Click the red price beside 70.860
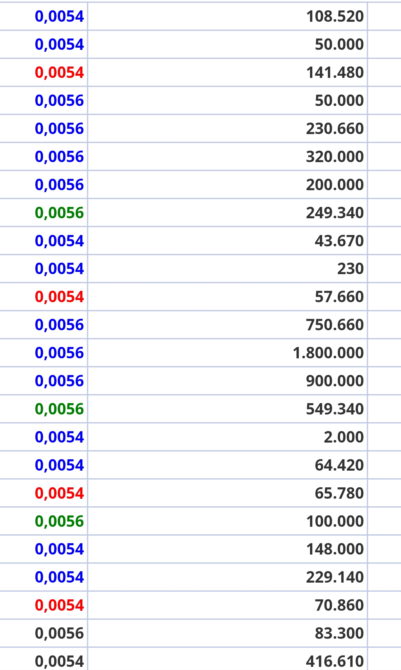The width and height of the screenshot is (401, 670). [x=59, y=605]
